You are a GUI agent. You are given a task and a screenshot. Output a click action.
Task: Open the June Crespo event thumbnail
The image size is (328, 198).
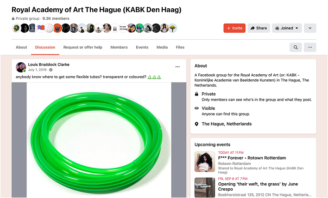point(205,187)
